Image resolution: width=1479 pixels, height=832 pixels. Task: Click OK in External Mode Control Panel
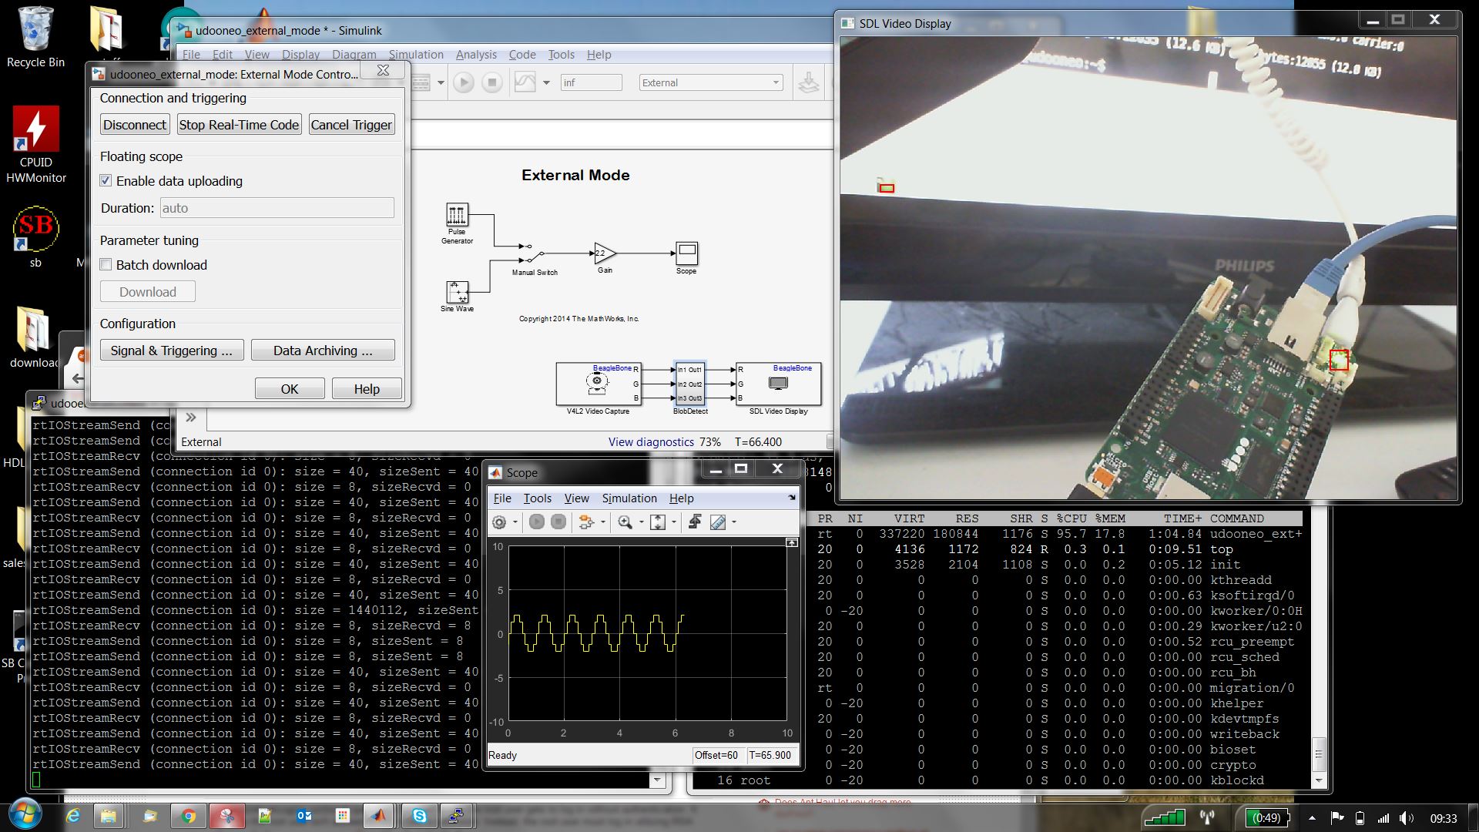290,389
